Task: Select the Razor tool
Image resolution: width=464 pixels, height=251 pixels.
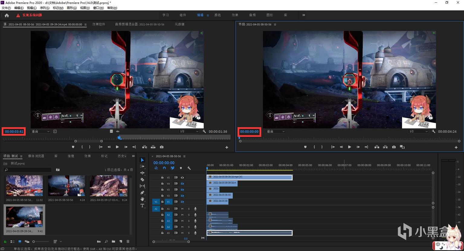Action: pyautogui.click(x=142, y=180)
